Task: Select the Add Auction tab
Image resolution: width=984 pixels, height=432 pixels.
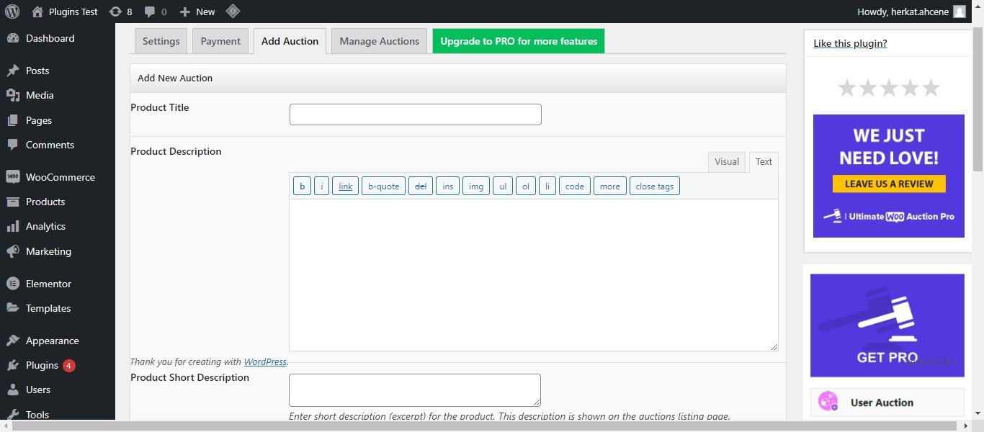Action: tap(290, 41)
